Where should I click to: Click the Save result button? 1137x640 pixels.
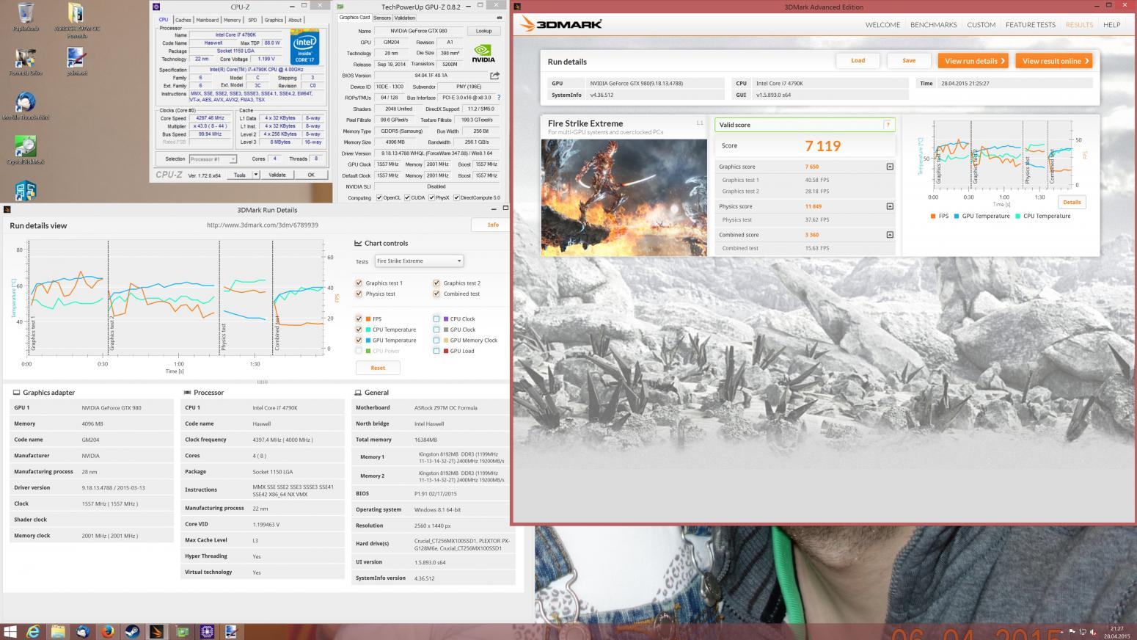point(909,61)
